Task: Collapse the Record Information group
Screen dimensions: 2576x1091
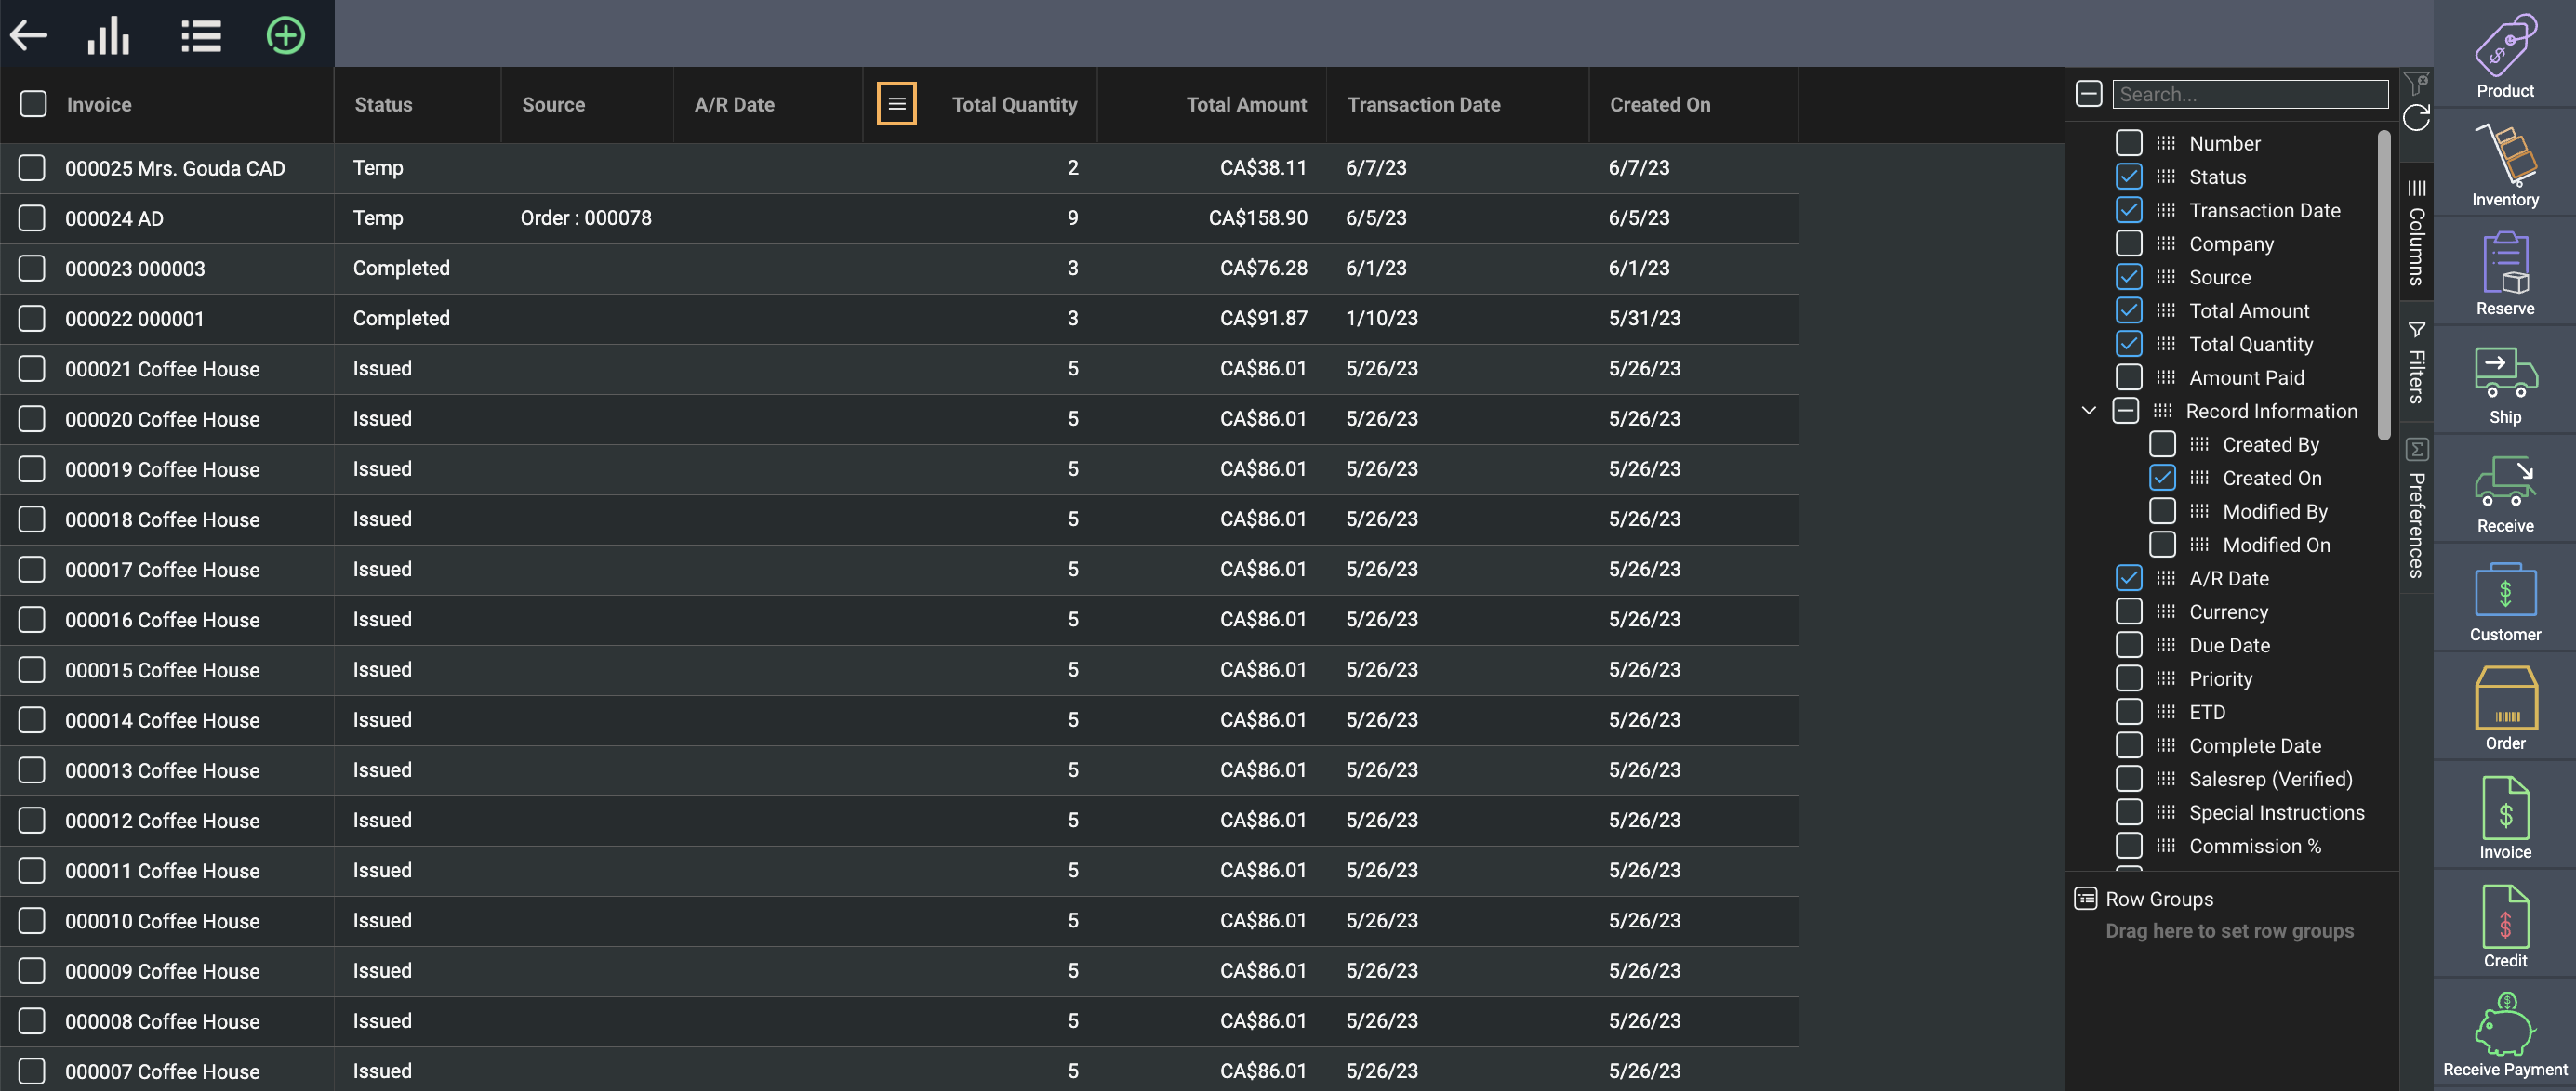Action: click(2088, 411)
